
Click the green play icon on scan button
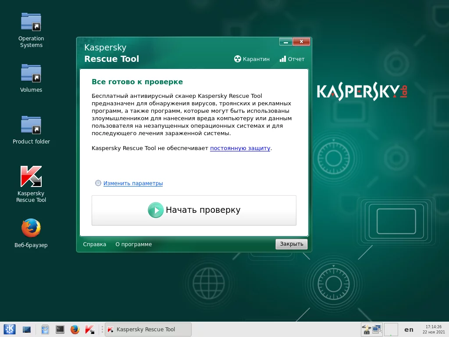[156, 210]
